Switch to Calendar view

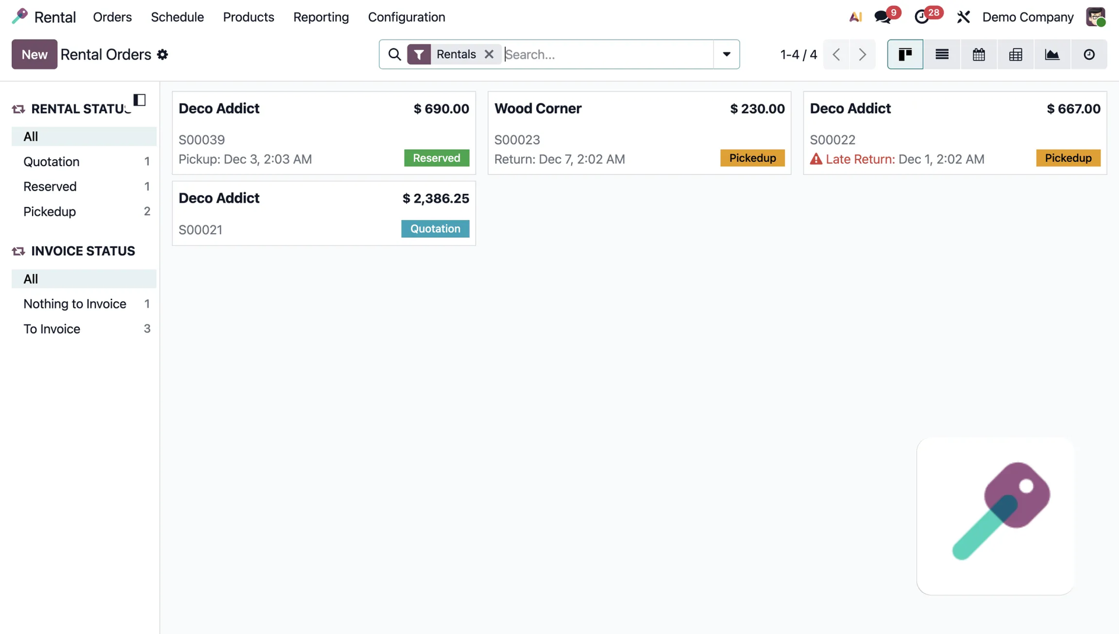coord(979,54)
